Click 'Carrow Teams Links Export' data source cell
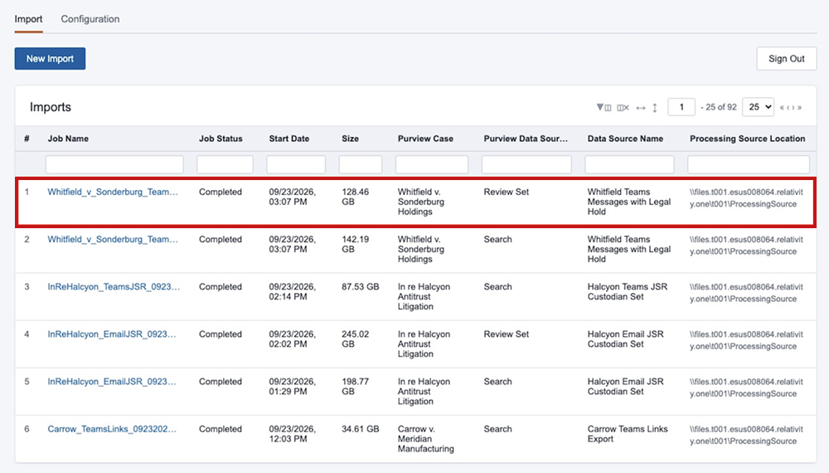The height and width of the screenshot is (473, 829). [628, 434]
